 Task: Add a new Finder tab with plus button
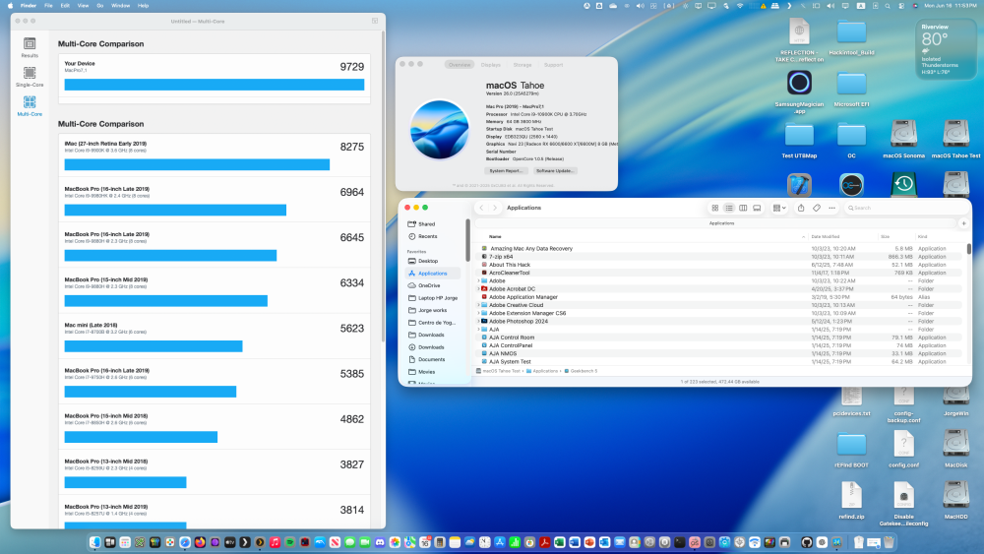pos(964,223)
